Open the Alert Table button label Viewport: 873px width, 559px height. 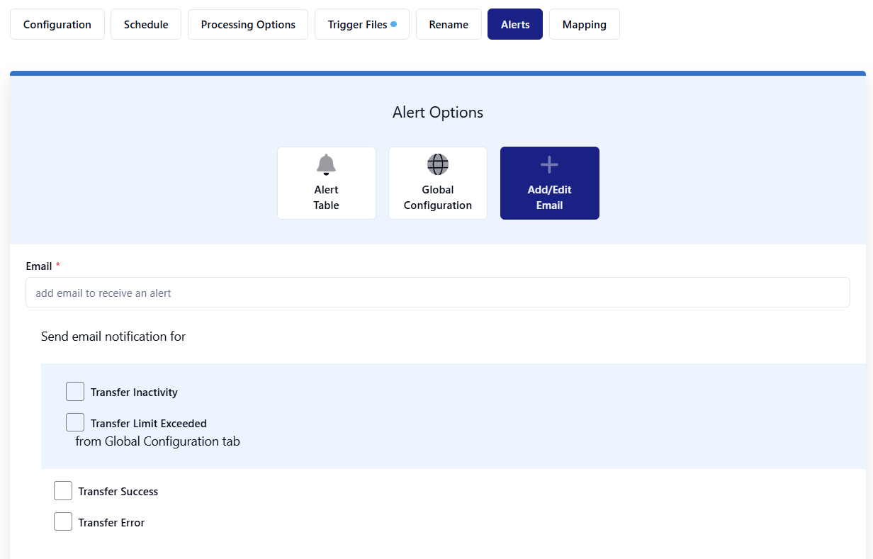[x=326, y=198]
